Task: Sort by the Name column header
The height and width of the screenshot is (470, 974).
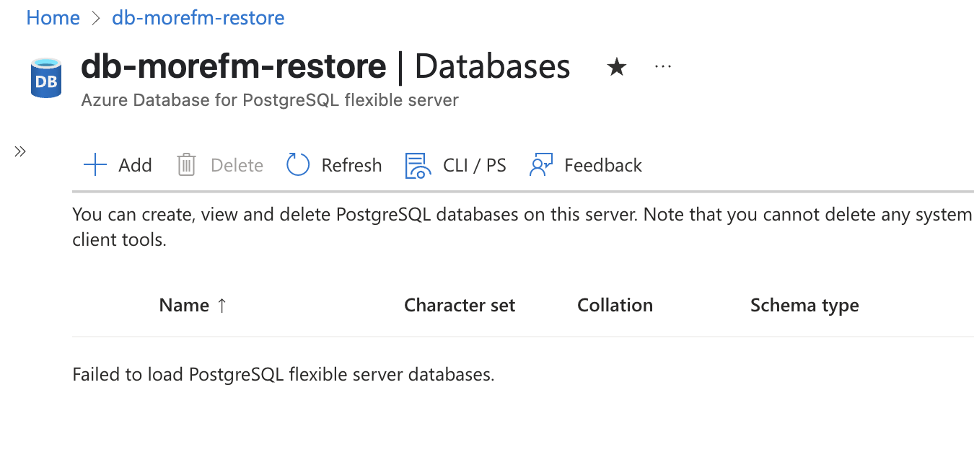Action: coord(184,306)
